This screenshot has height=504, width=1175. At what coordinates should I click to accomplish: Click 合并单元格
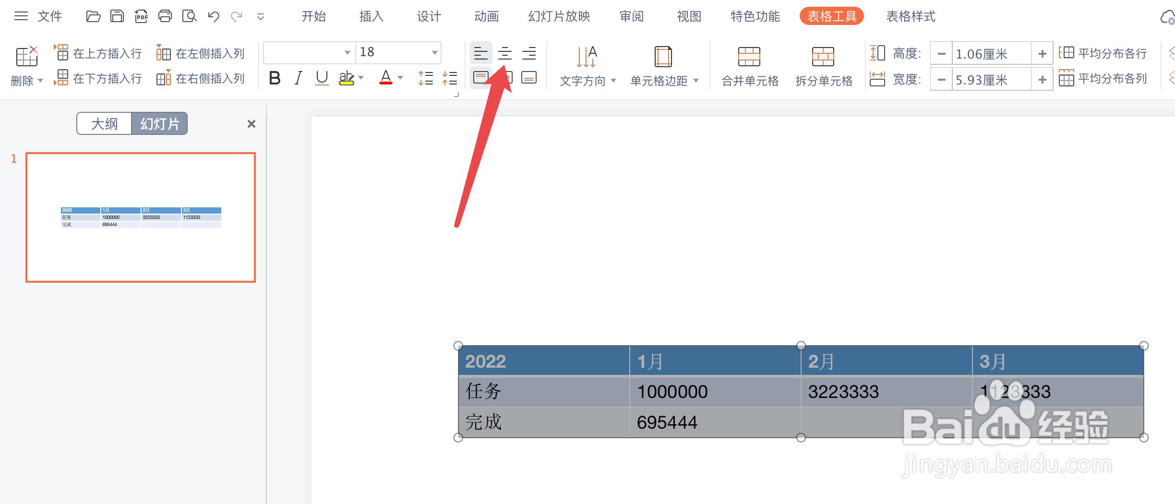750,66
